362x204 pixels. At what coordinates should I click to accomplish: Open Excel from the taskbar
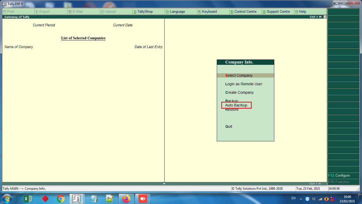(x=28, y=199)
